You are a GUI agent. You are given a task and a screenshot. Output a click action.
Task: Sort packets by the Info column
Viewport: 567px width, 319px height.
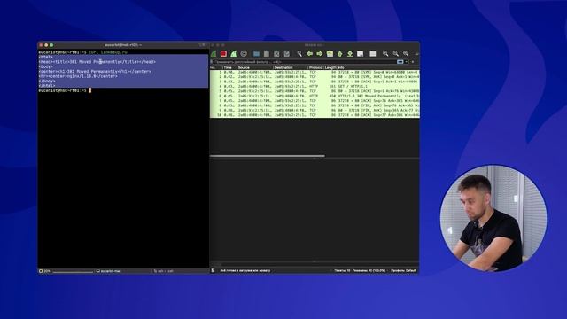pos(378,67)
